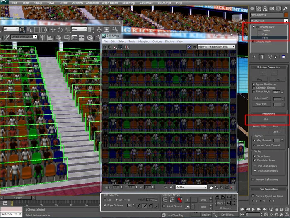Click Select by Name toolbar icon
Screen dimensions: 290x218
[x=30, y=29]
